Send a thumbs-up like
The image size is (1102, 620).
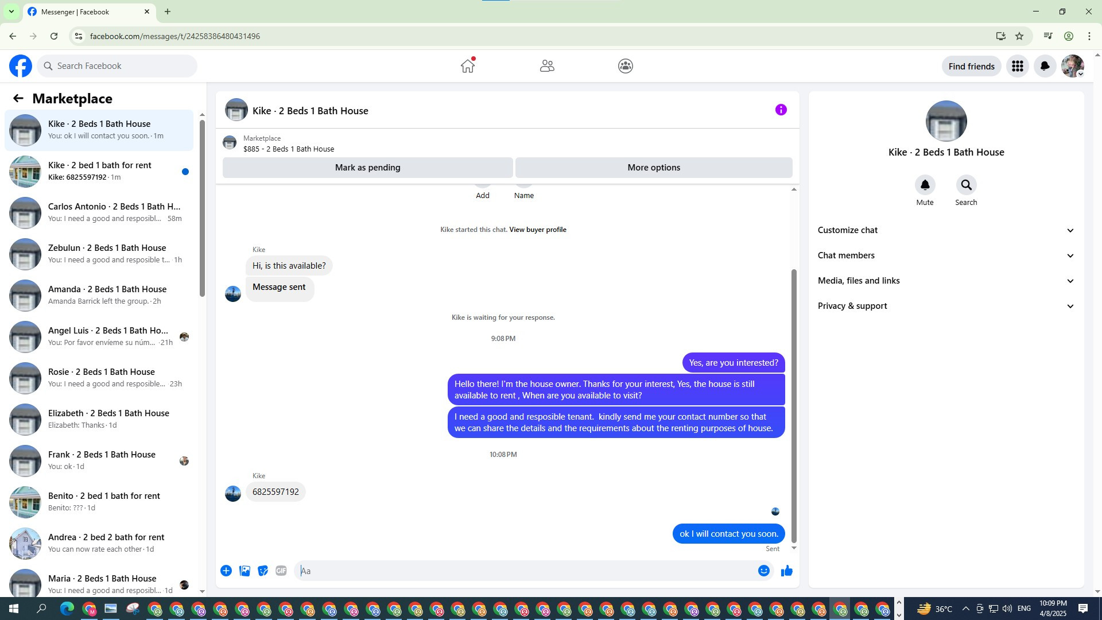786,571
